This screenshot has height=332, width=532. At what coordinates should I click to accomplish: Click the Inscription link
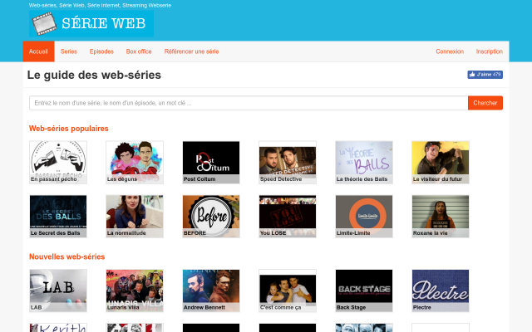490,51
